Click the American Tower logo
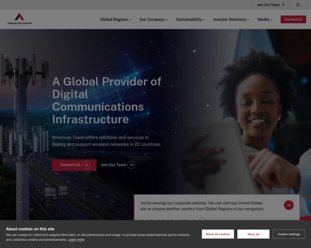The height and width of the screenshot is (248, 311). pos(20,19)
